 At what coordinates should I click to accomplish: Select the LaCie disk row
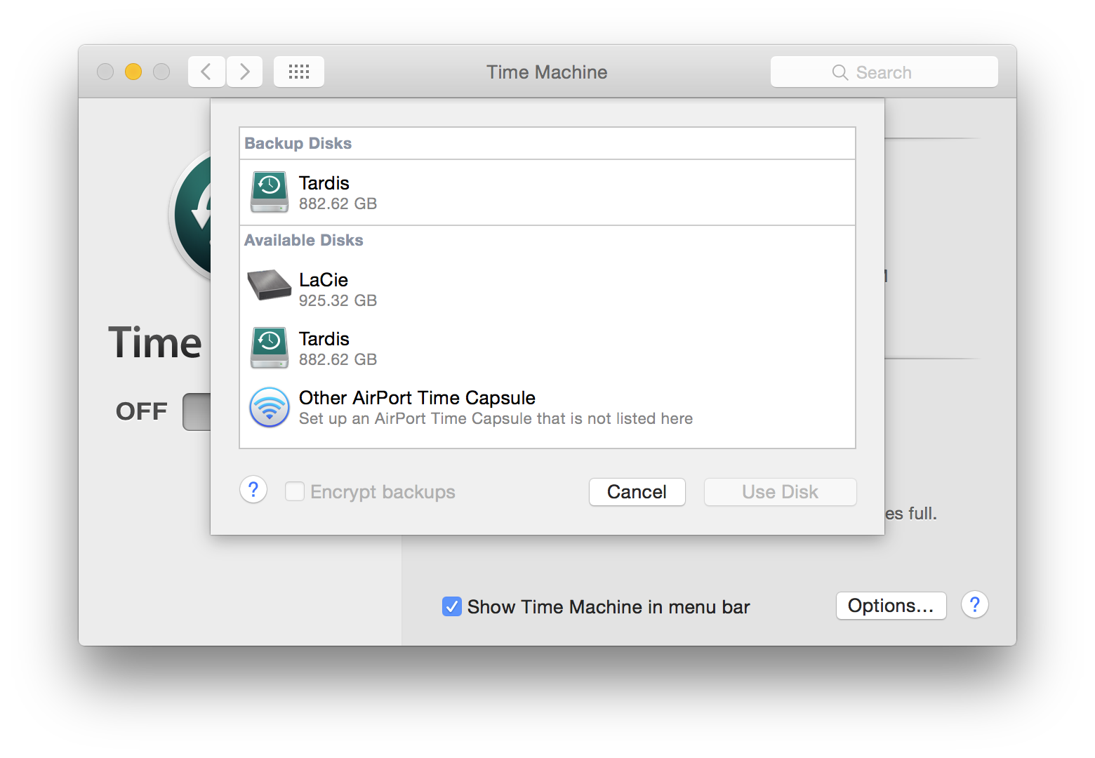[x=547, y=289]
